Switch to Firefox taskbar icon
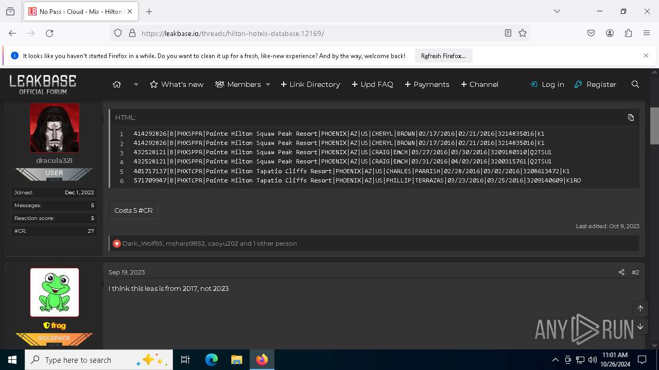 click(262, 360)
